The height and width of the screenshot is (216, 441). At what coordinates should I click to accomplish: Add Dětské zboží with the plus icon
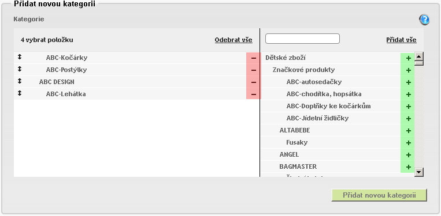tap(409, 58)
